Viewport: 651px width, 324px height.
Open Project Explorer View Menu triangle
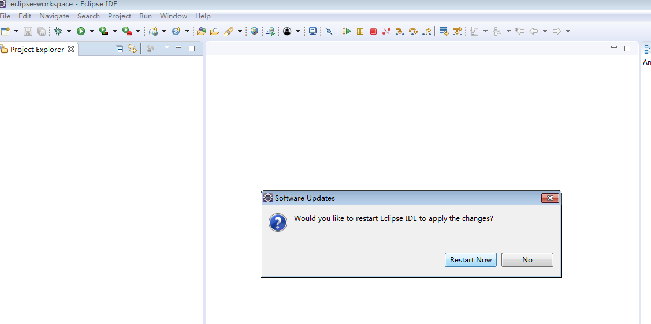(x=167, y=47)
